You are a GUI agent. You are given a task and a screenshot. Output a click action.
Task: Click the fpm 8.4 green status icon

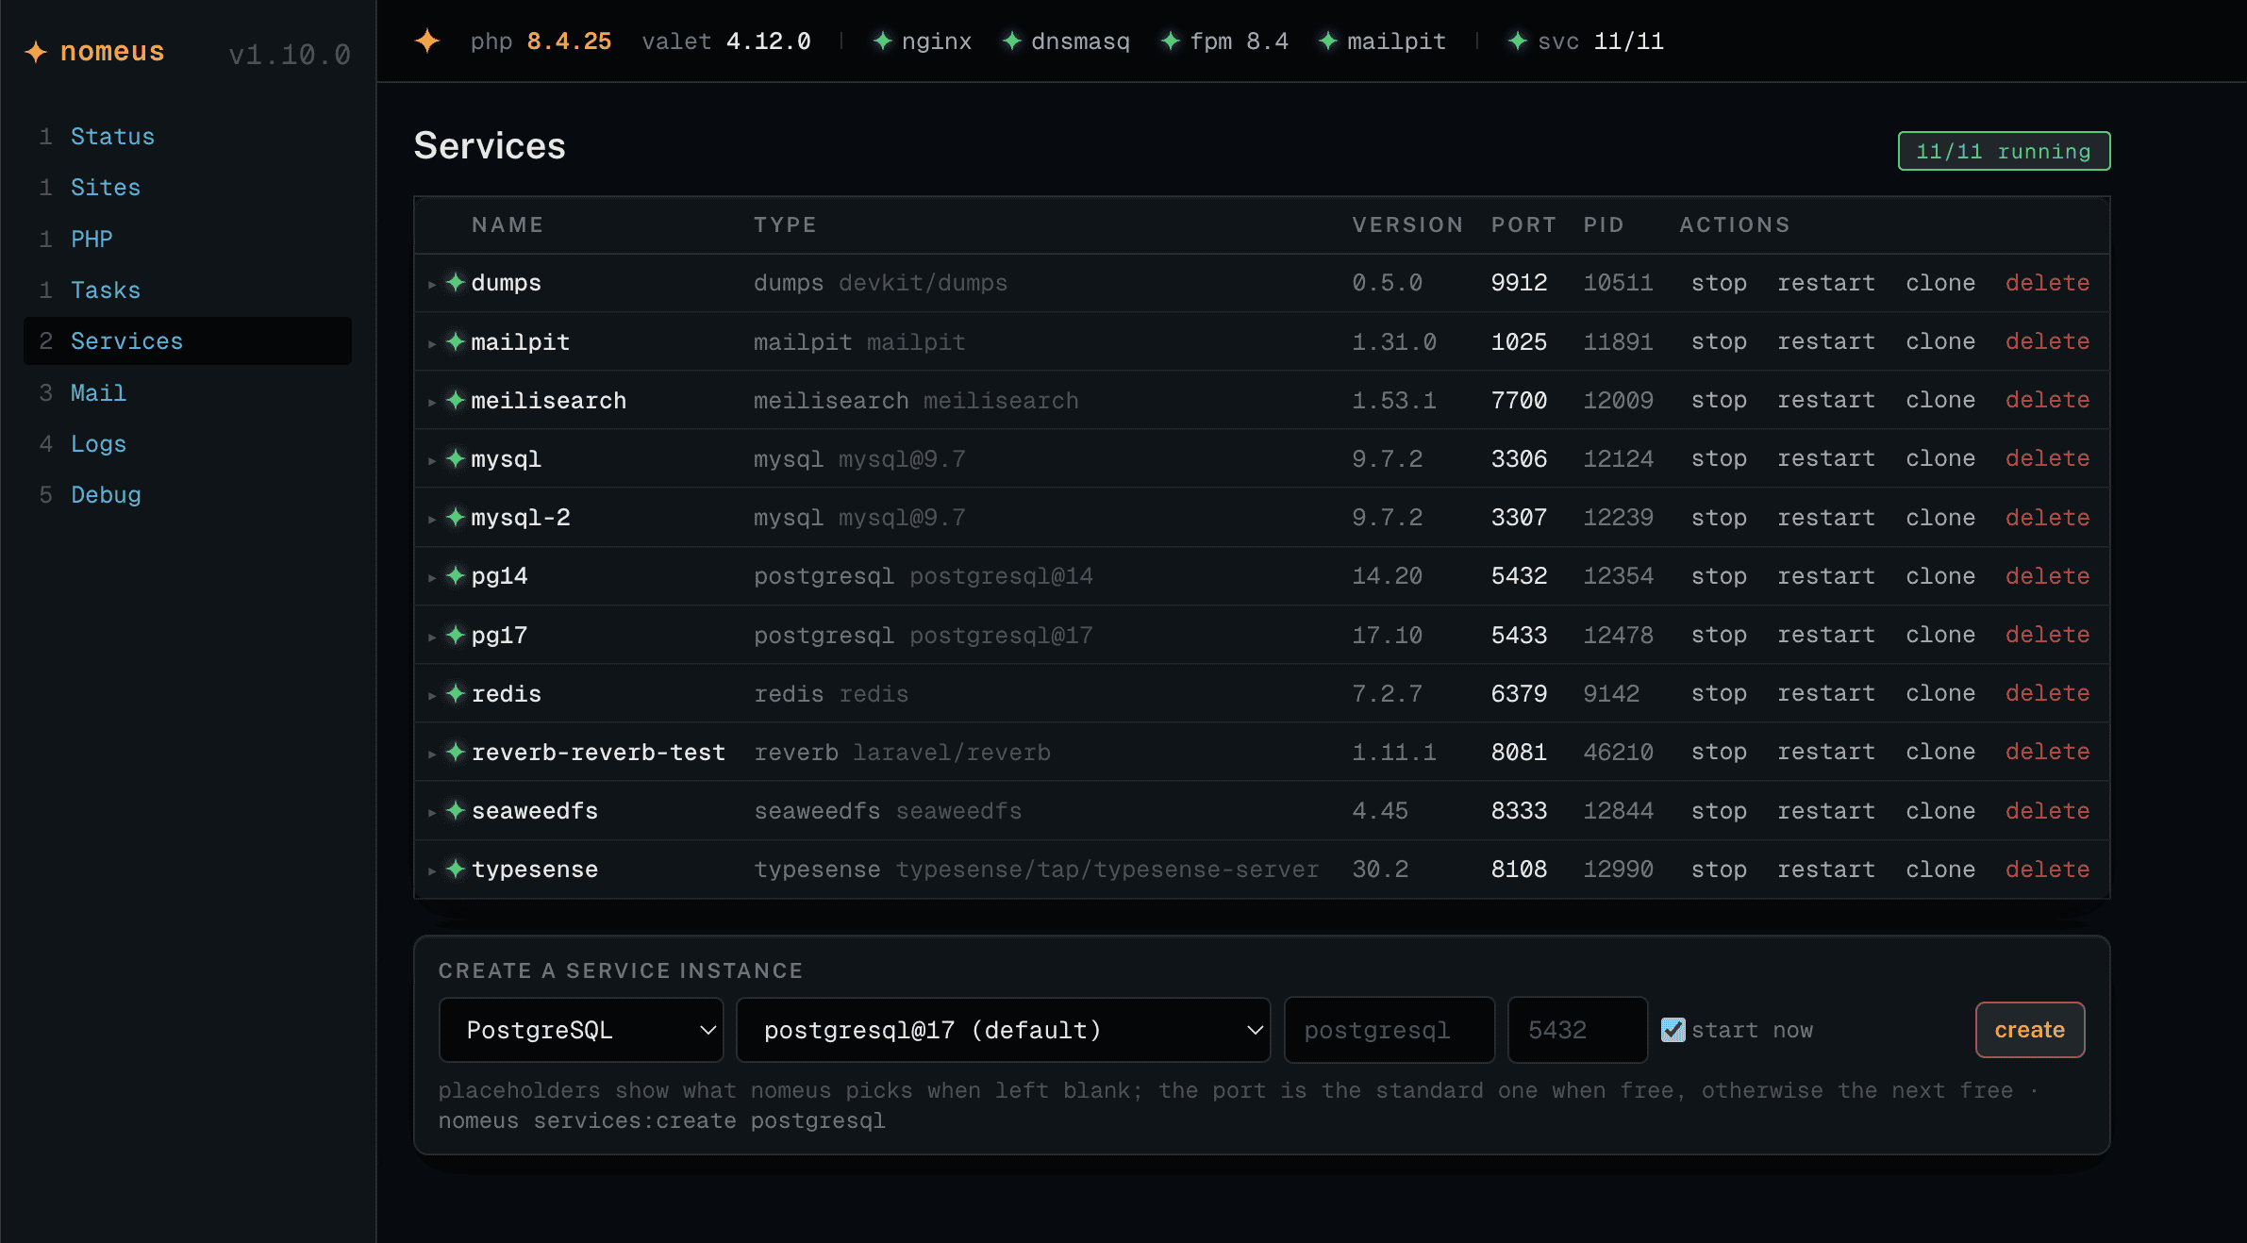(1170, 41)
